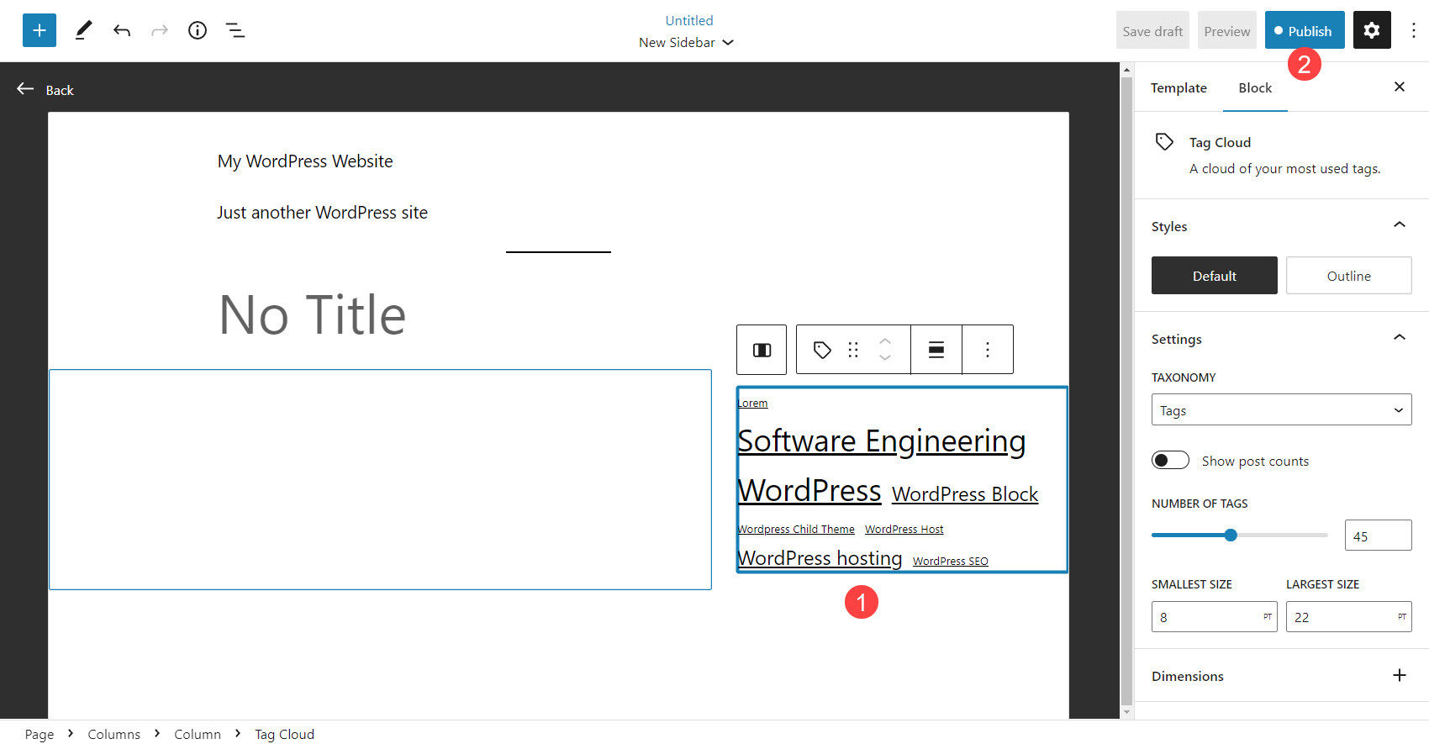Toggle the settings gear sidebar

point(1371,30)
